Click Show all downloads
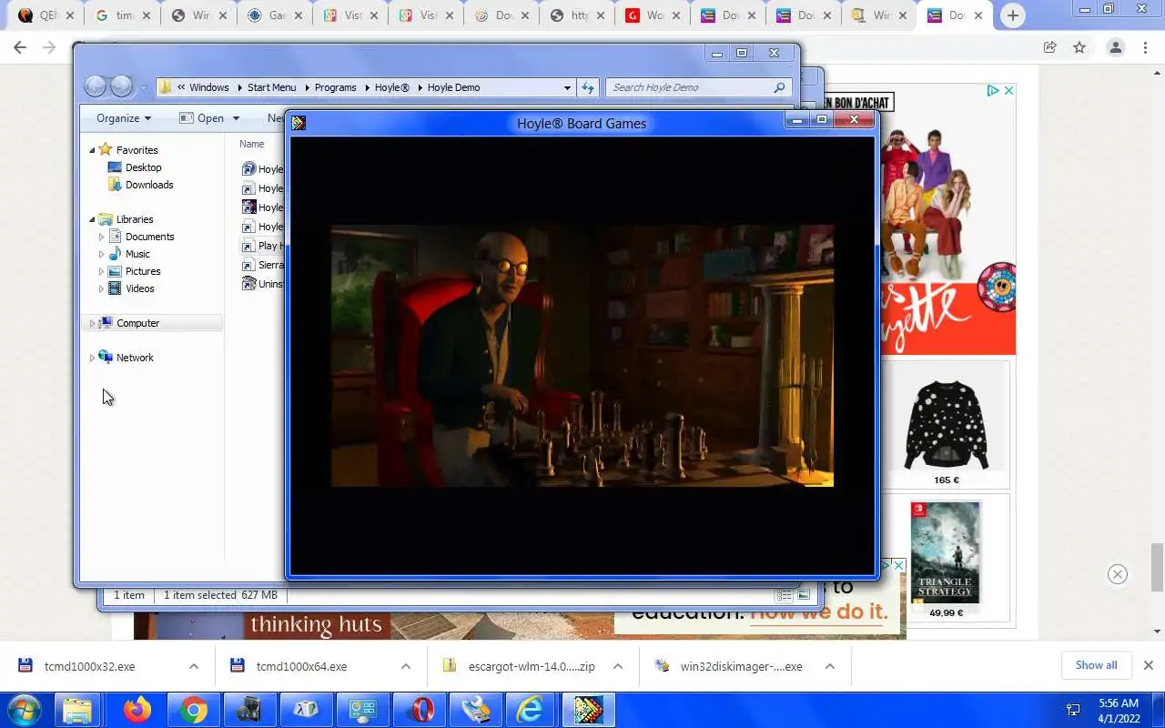The width and height of the screenshot is (1165, 728). tap(1096, 665)
